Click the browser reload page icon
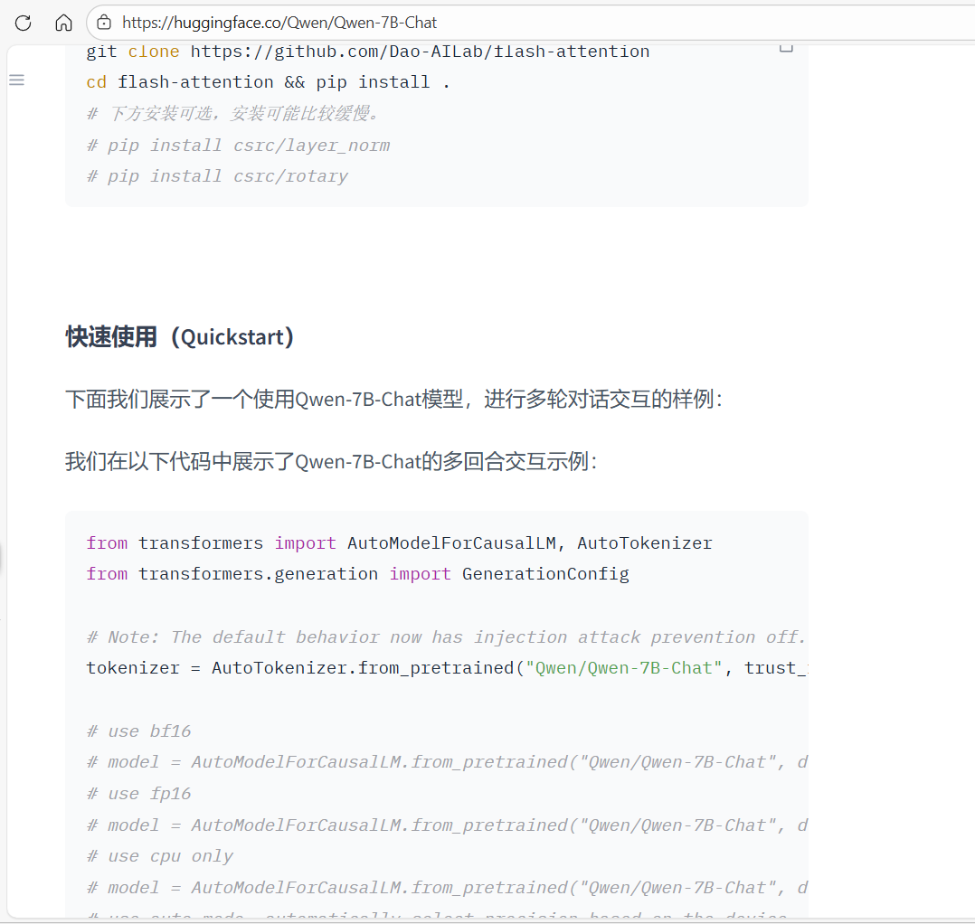 [x=24, y=23]
